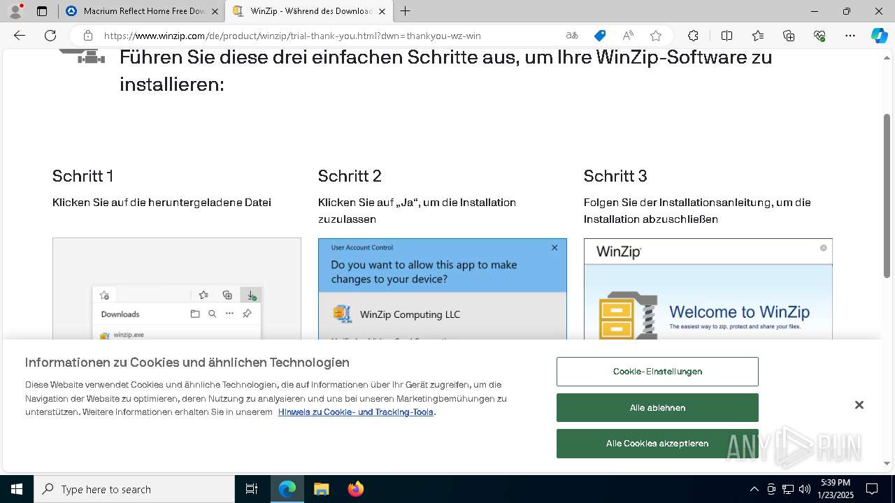
Task: Open Task View on taskbar
Action: click(252, 489)
